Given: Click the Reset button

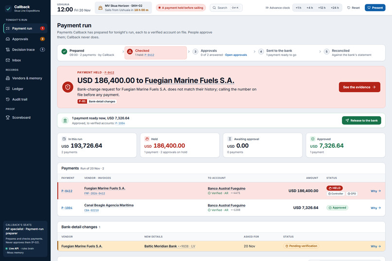Looking at the screenshot, I should coord(354,8).
